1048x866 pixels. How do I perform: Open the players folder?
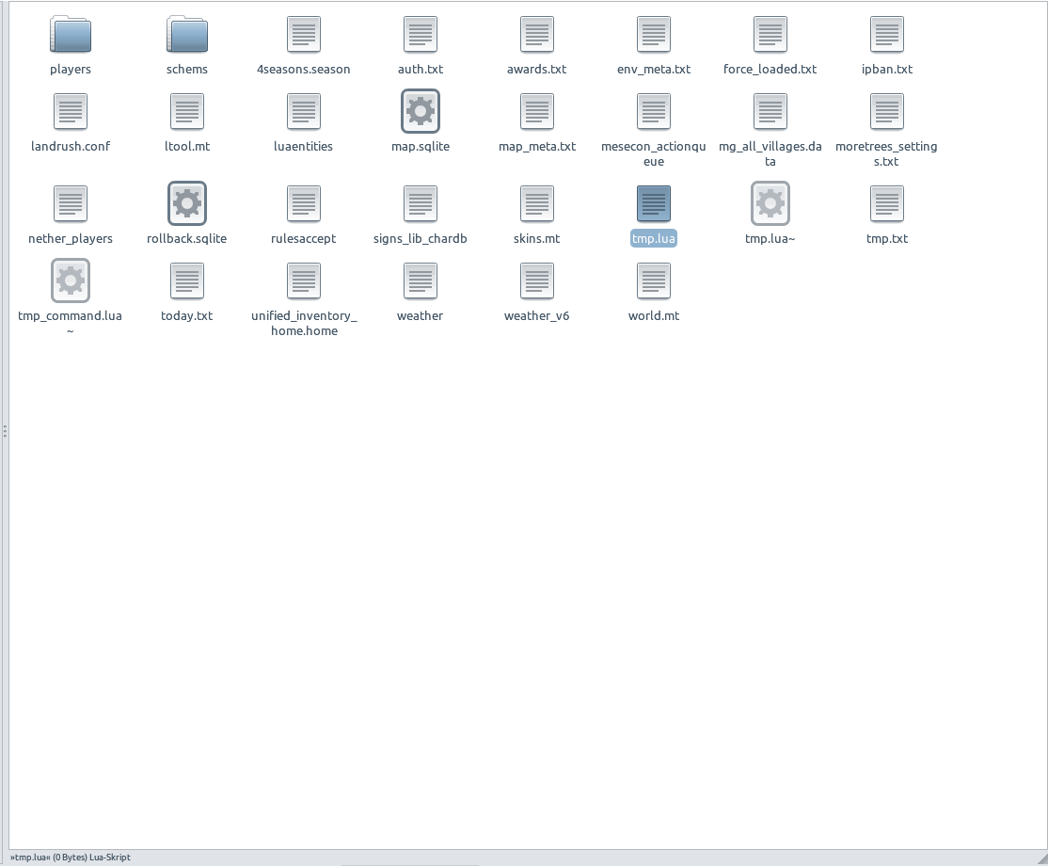(71, 35)
